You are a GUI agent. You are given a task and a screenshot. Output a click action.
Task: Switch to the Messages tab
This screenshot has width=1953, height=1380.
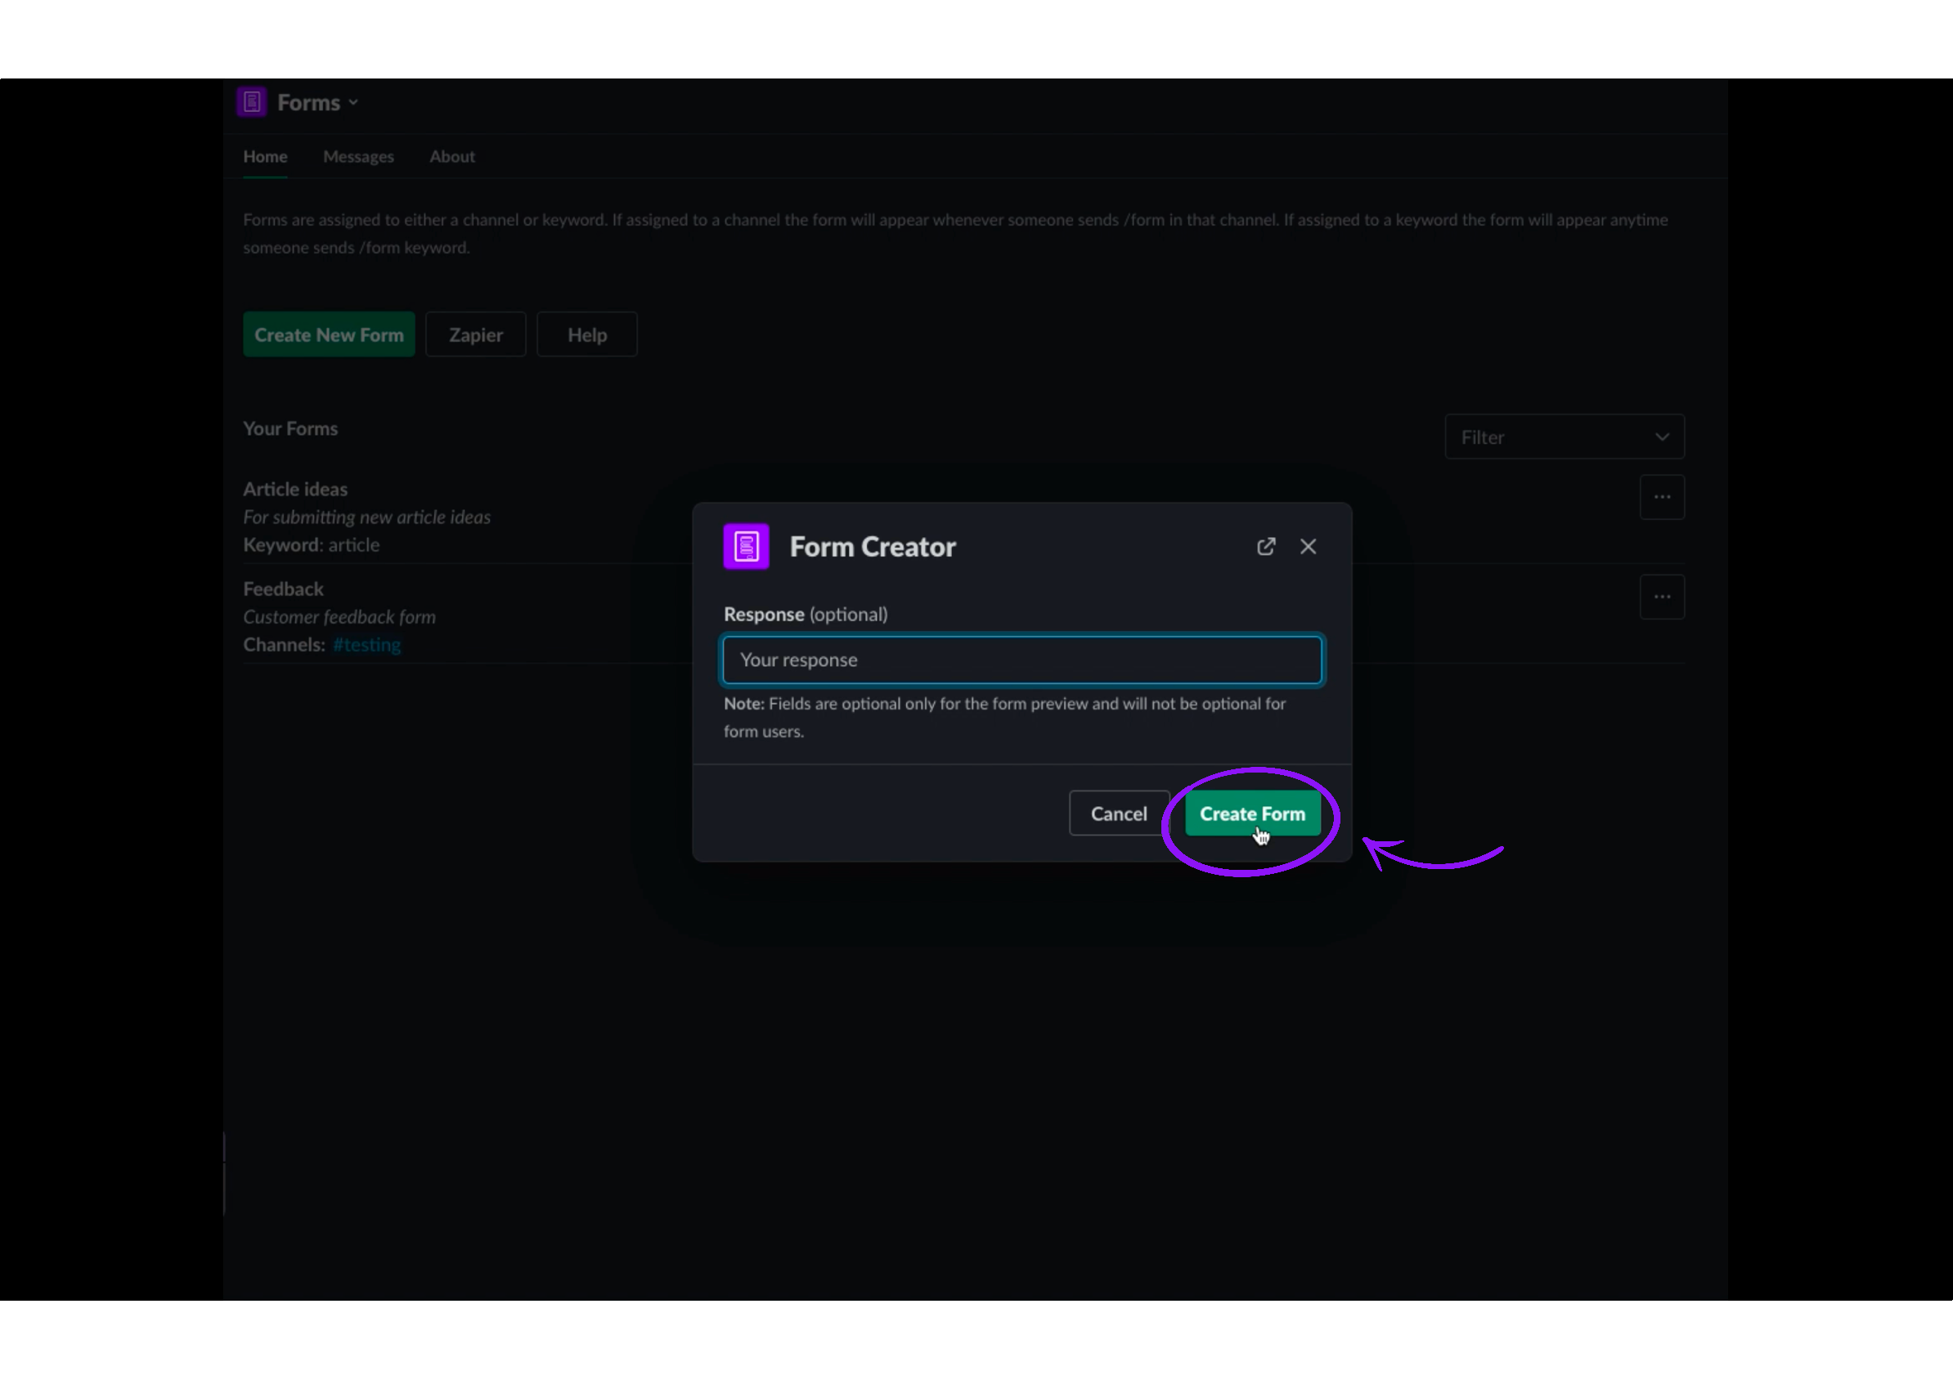pos(358,155)
